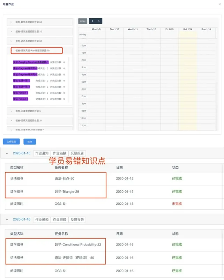Viewport: 224px width, 280px height.
Task: Select the Sat 1/14 column header
Action: [188, 29]
